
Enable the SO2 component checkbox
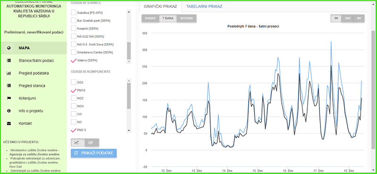74,82
